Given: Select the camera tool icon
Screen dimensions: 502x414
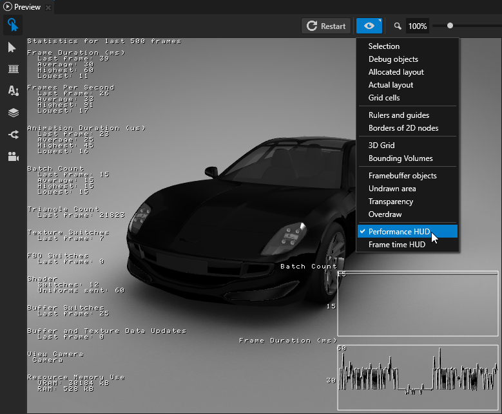Looking at the screenshot, I should pyautogui.click(x=13, y=156).
